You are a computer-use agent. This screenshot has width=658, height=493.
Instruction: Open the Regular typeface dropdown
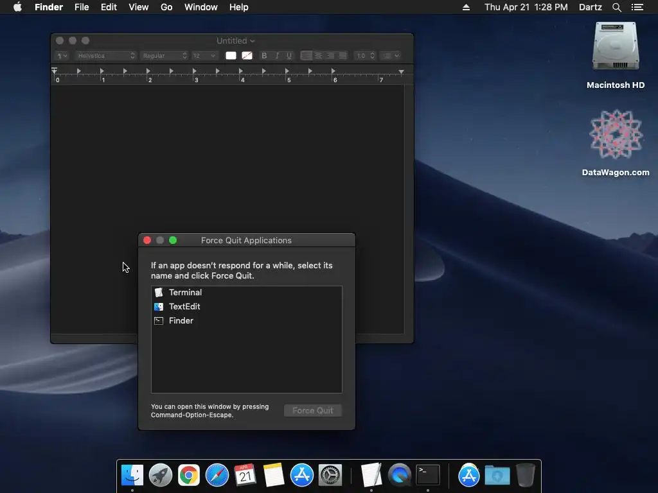click(x=164, y=55)
